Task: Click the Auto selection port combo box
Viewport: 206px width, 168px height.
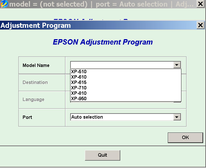Action: pos(126,117)
